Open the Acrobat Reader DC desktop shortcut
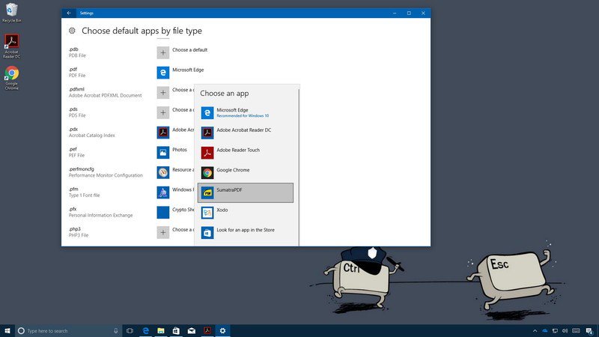The image size is (599, 337). (12, 46)
